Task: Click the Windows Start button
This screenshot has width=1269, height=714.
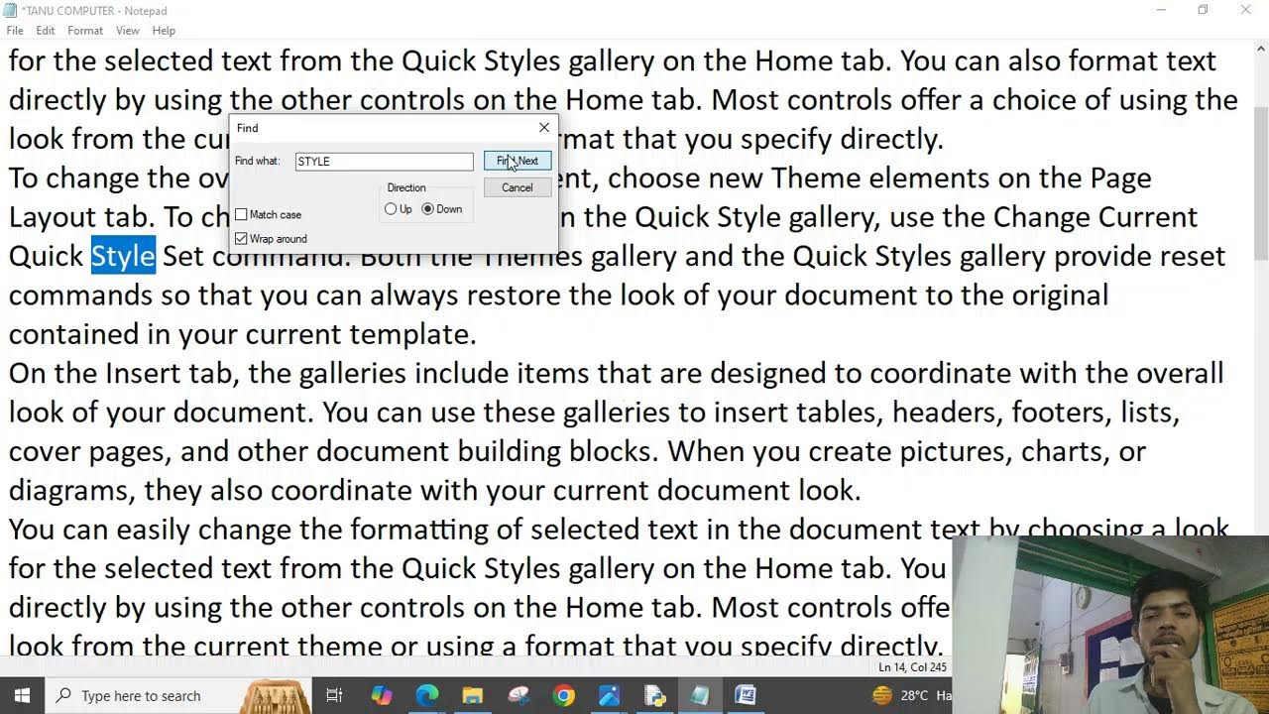Action: [22, 695]
